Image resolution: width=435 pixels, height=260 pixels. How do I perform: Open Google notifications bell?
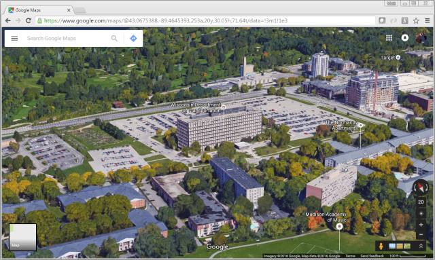[x=405, y=38]
